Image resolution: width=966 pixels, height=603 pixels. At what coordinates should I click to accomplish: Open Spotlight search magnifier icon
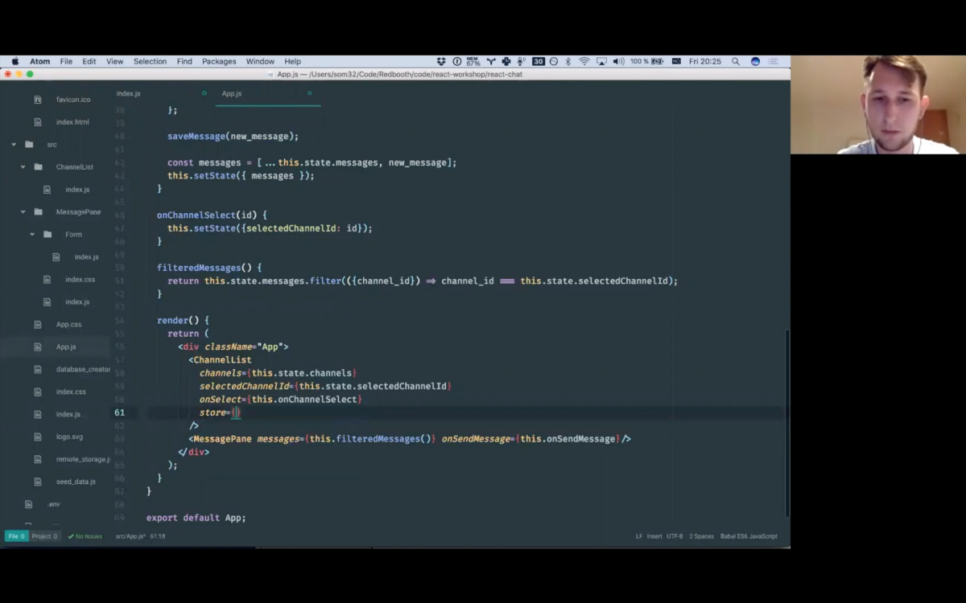736,61
